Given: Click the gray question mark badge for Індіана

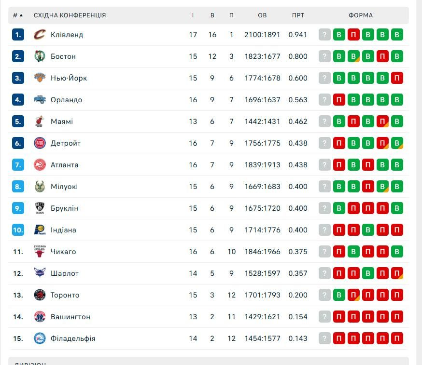Looking at the screenshot, I should [324, 230].
